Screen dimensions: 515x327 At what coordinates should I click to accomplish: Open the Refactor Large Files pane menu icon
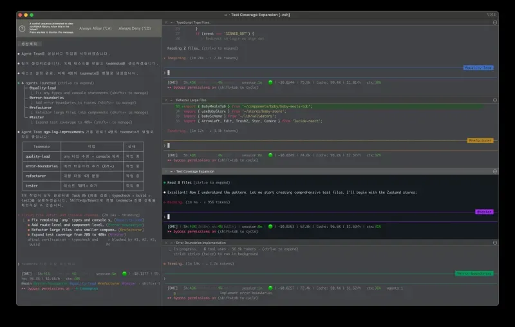click(494, 100)
